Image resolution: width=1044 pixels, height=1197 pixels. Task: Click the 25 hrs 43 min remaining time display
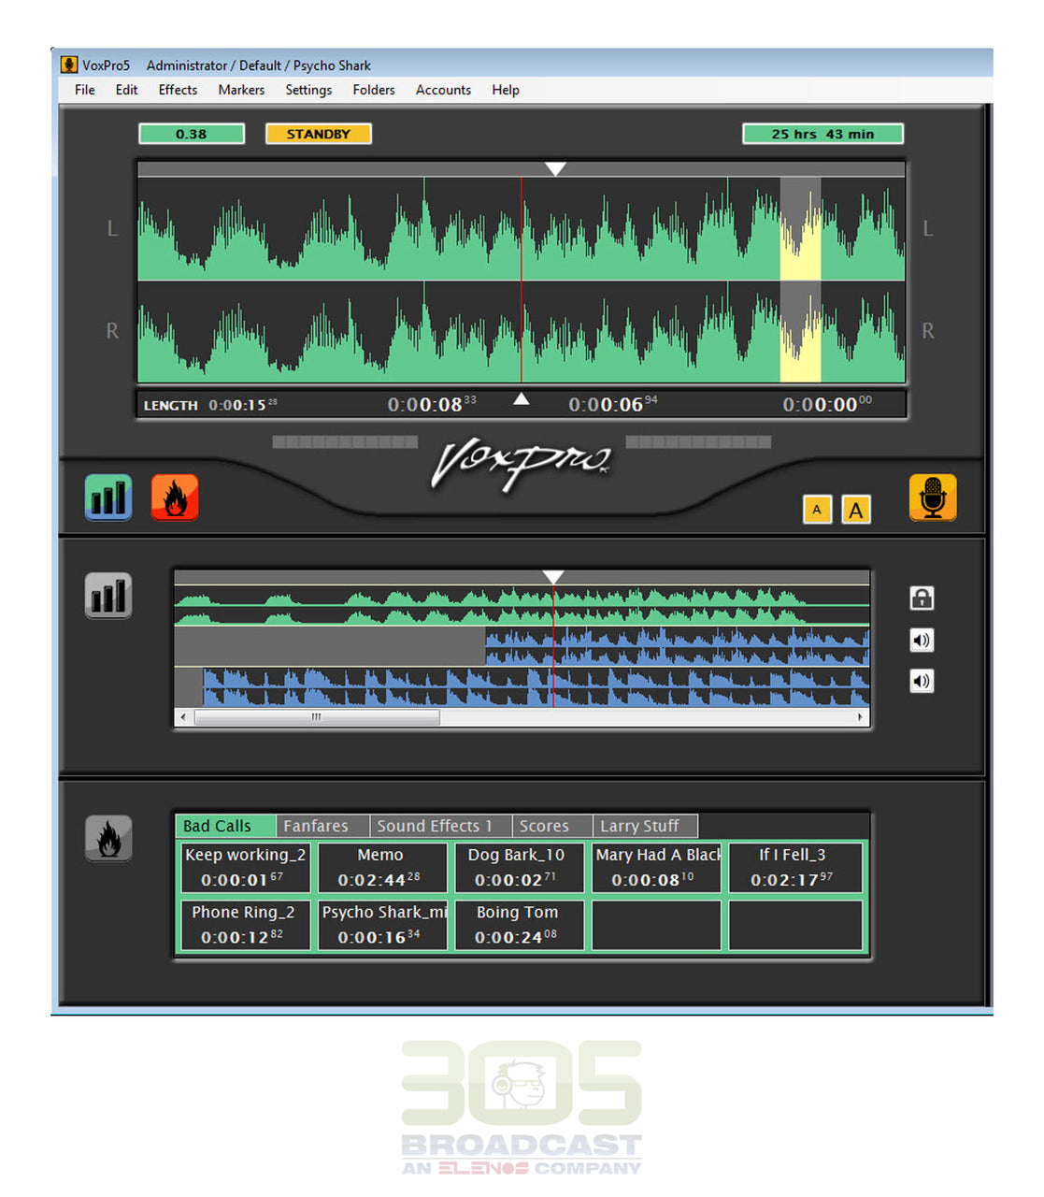click(x=822, y=134)
